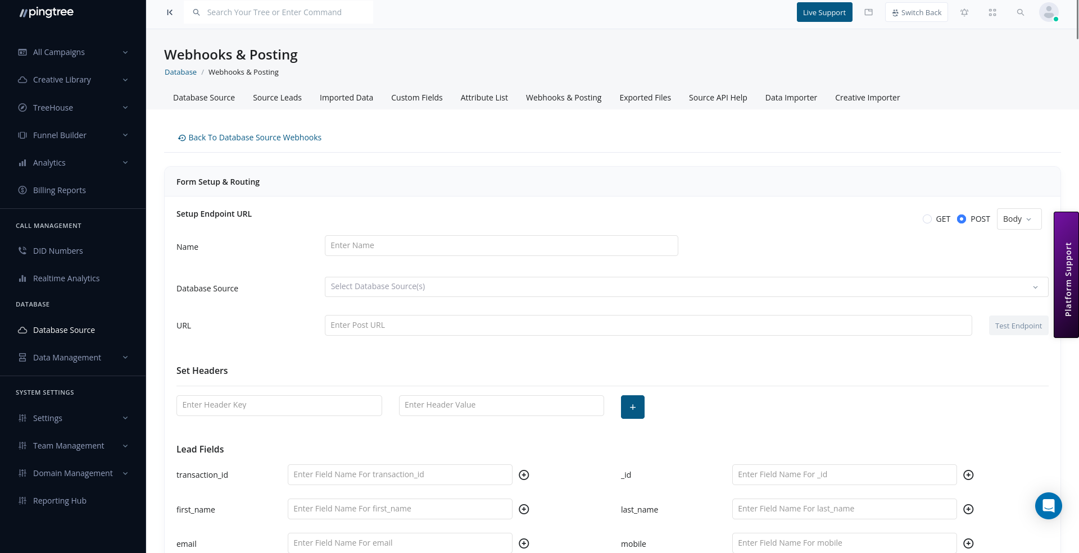Click the search magnifier icon top right
The height and width of the screenshot is (553, 1079).
click(1021, 12)
